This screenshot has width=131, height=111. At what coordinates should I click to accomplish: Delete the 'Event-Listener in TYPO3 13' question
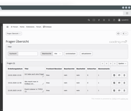click(124, 91)
